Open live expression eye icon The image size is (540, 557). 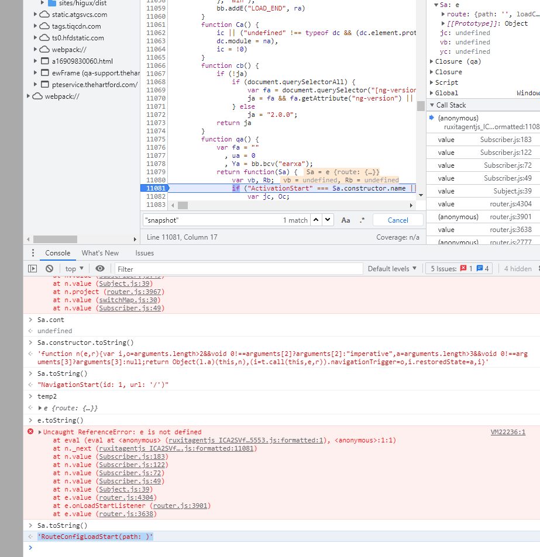(x=100, y=268)
